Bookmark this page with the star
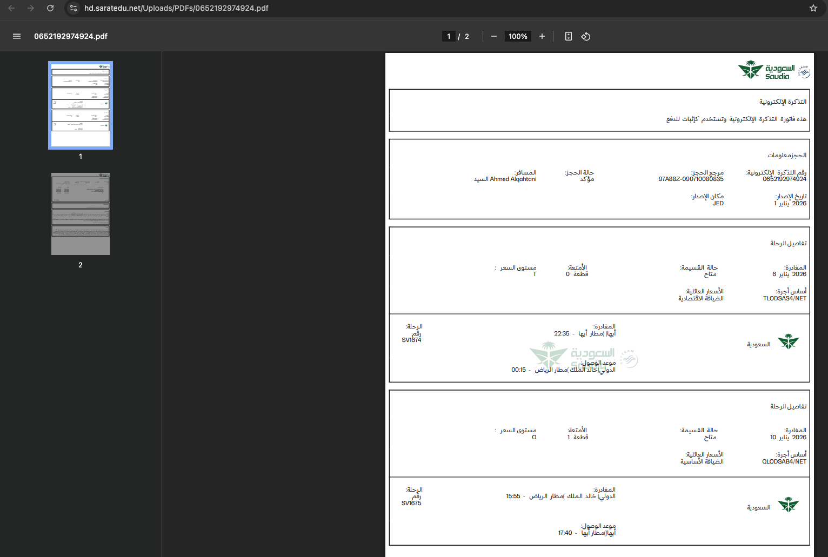 [813, 8]
